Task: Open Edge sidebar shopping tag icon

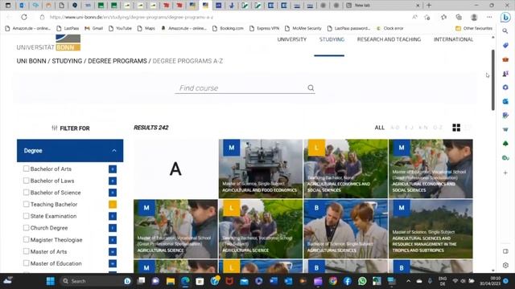Action: coord(505,45)
